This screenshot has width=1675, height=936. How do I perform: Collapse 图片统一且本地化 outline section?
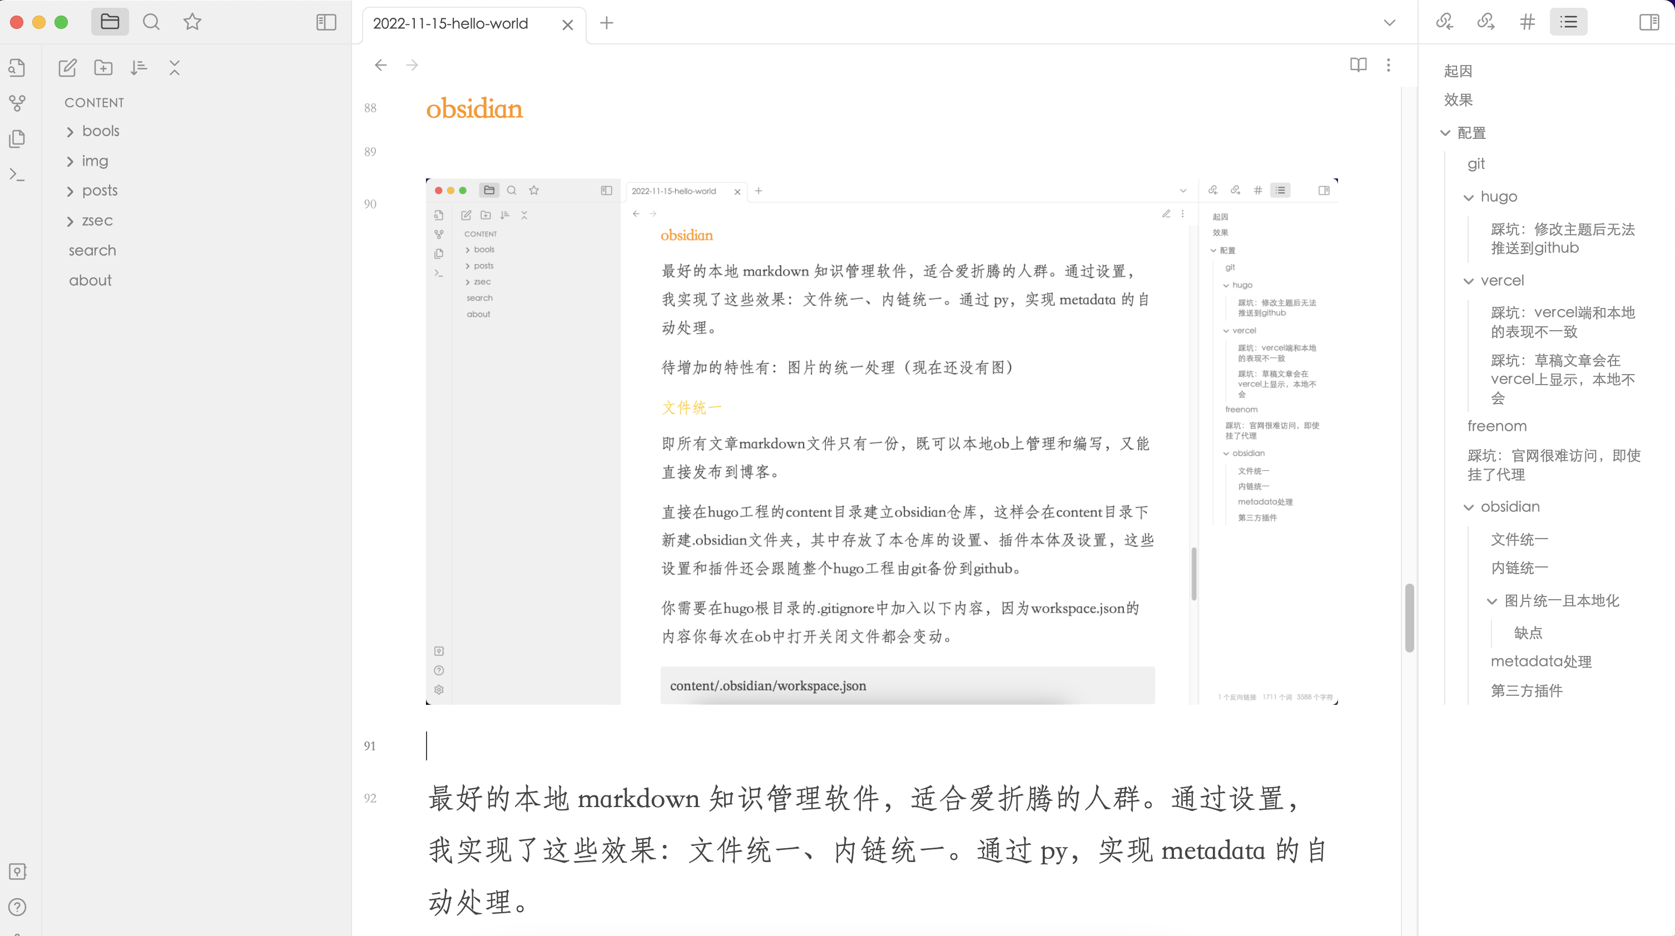(1491, 601)
